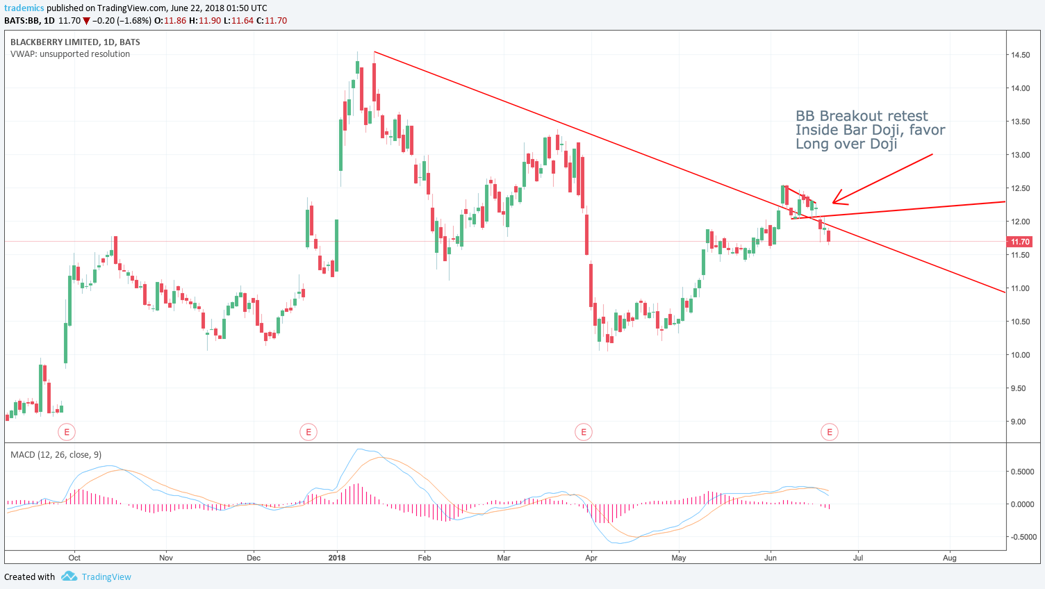Image resolution: width=1045 pixels, height=589 pixels.
Task: Click the Jun time axis label
Action: click(770, 558)
